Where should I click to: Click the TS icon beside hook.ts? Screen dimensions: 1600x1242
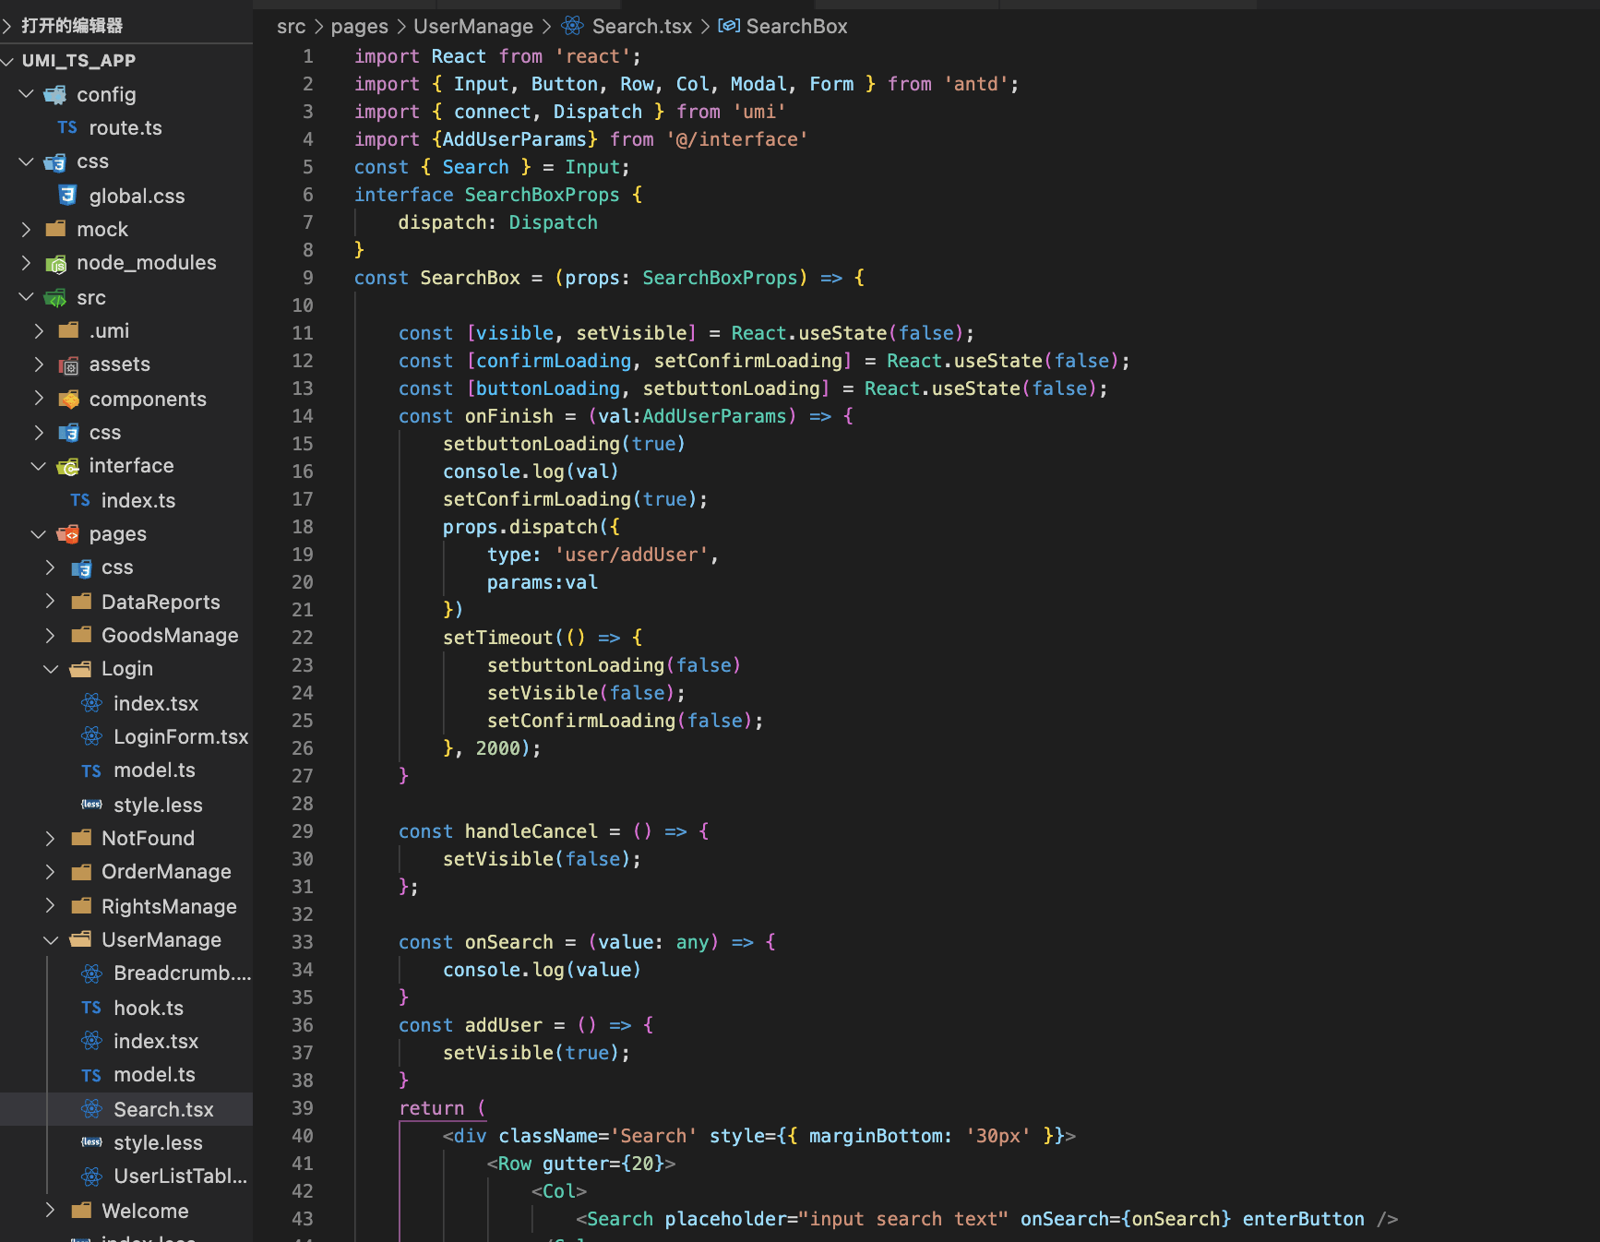click(91, 1008)
